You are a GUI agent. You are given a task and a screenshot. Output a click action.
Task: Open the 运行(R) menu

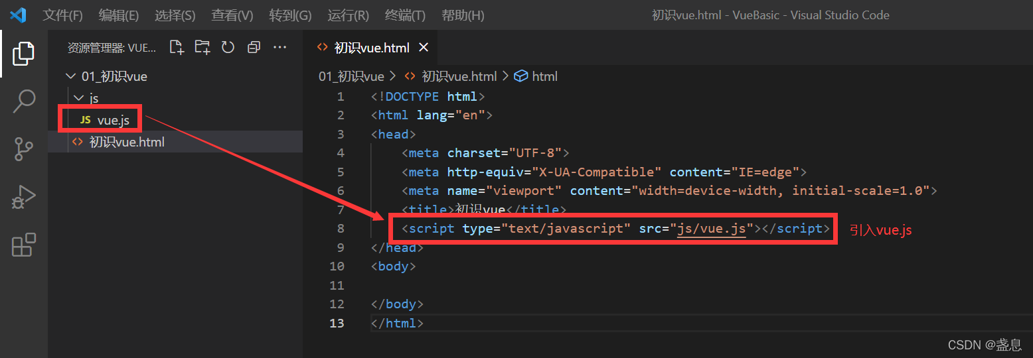tap(349, 15)
